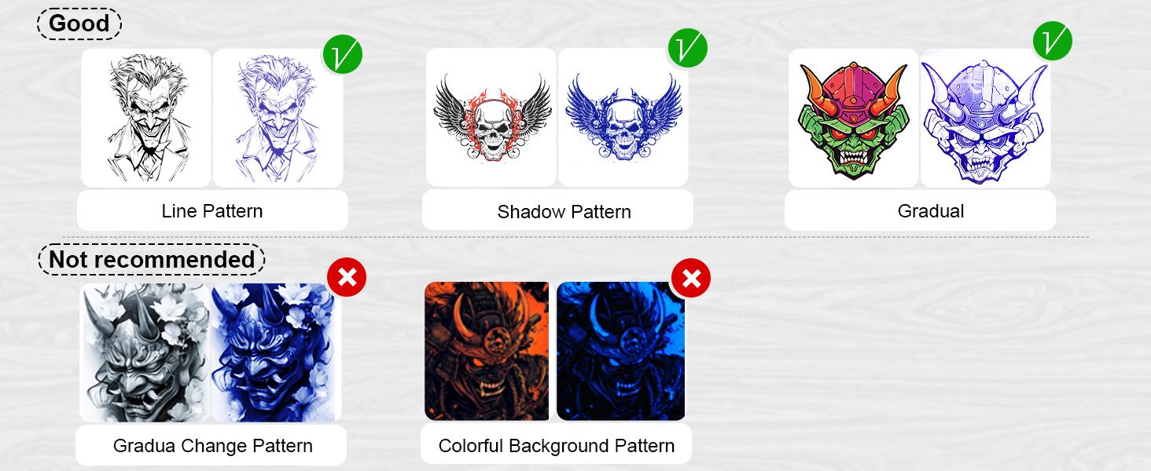
Task: Select the grayscale Hannya mask image
Action: coord(145,352)
